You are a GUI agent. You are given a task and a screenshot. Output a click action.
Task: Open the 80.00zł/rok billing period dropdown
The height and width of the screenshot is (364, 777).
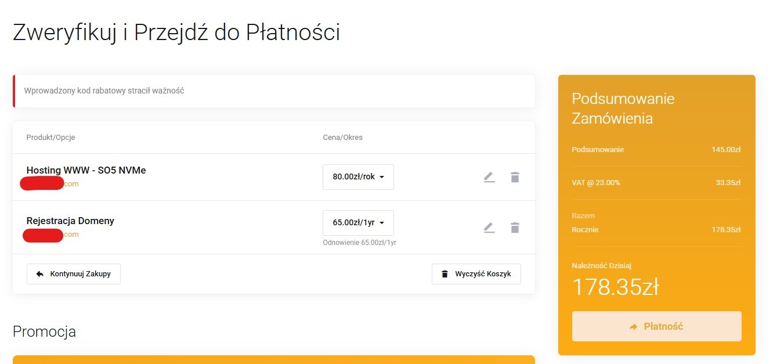[358, 177]
